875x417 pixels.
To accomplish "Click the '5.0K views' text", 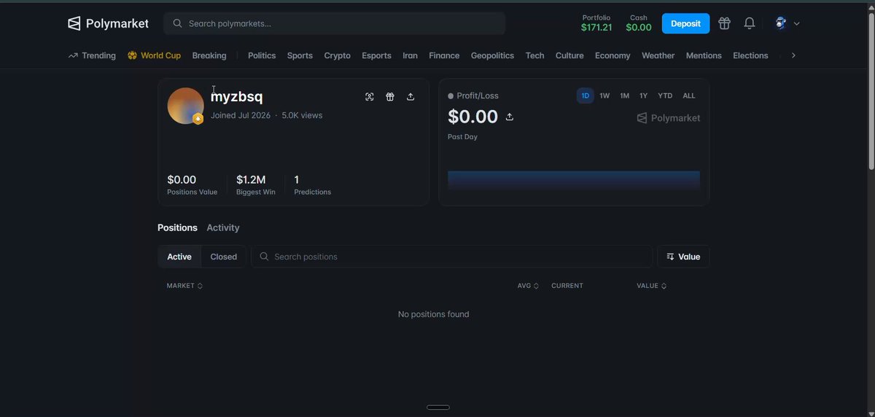I will (302, 115).
